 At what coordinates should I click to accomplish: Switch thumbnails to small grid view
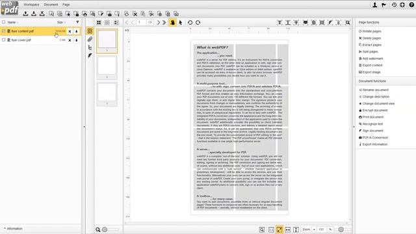point(107,23)
